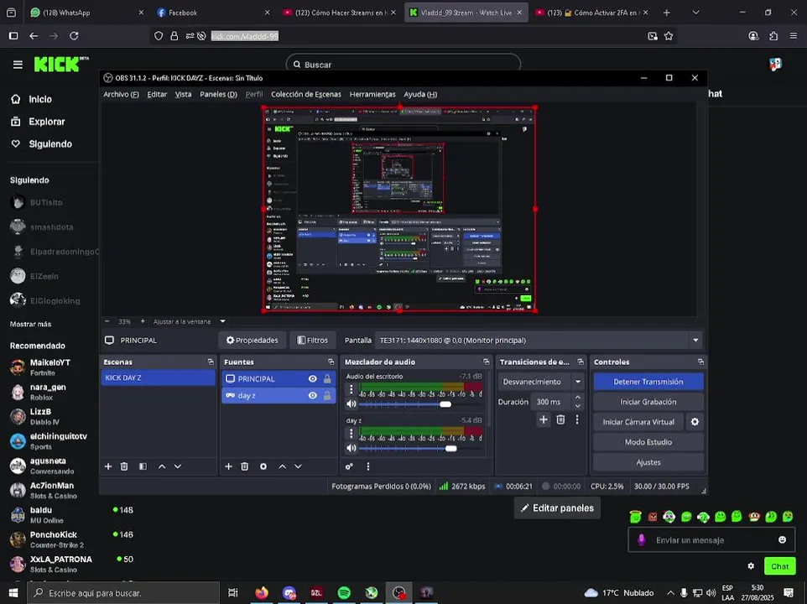Open virtual camera settings gear
The image size is (807, 604).
click(x=695, y=422)
